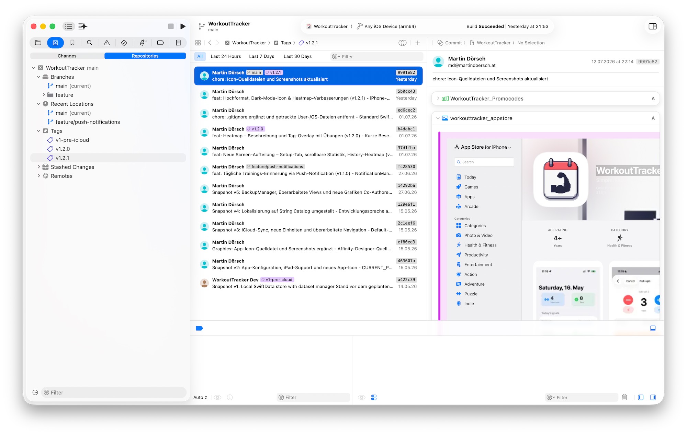Toggle the console metadata switches icon

(x=374, y=397)
